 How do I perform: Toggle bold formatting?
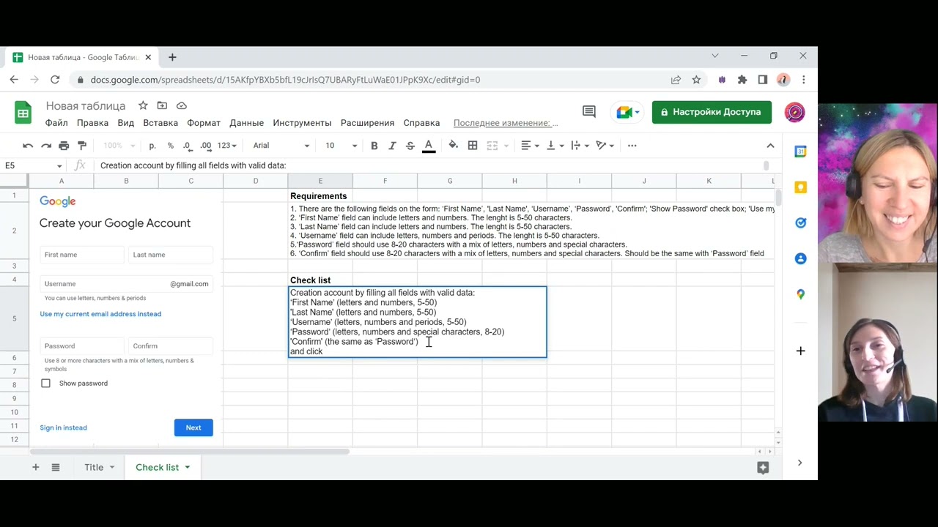click(374, 146)
